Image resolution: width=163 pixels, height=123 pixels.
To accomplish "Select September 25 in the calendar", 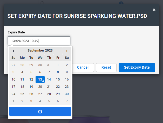I will point(22,94).
